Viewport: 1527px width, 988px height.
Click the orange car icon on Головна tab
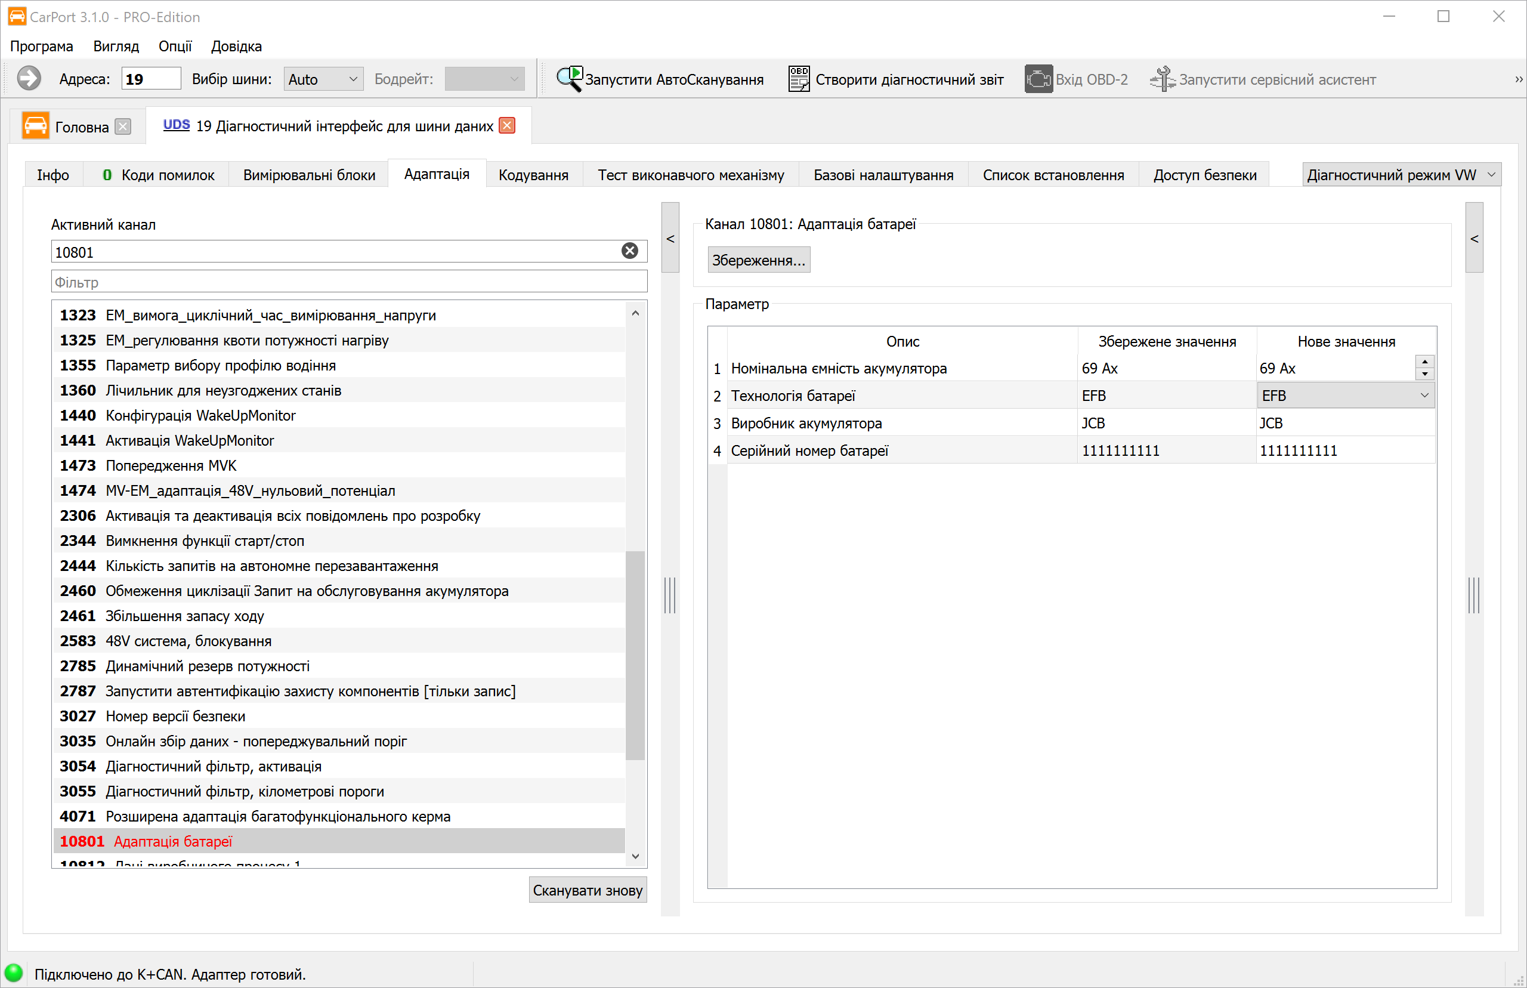[x=35, y=126]
